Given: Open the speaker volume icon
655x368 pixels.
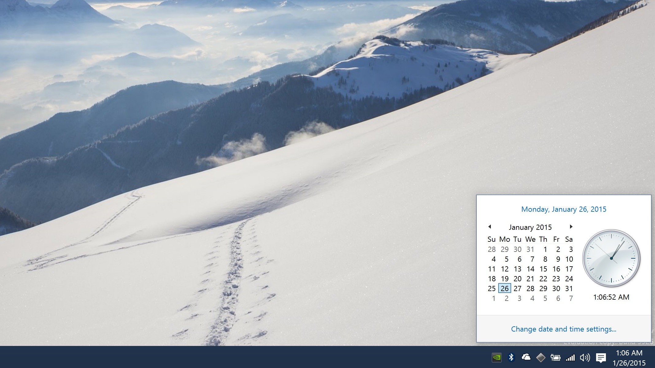Looking at the screenshot, I should coord(585,358).
